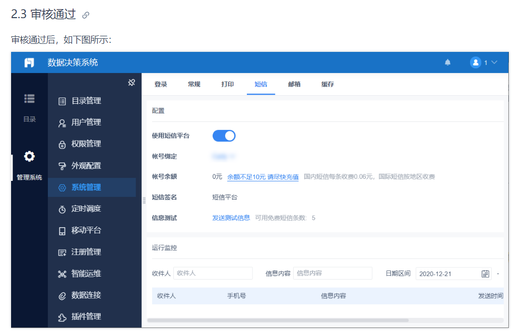This screenshot has height=335, width=531.
Task: Expand the user account dropdown arrow
Action: [x=494, y=62]
